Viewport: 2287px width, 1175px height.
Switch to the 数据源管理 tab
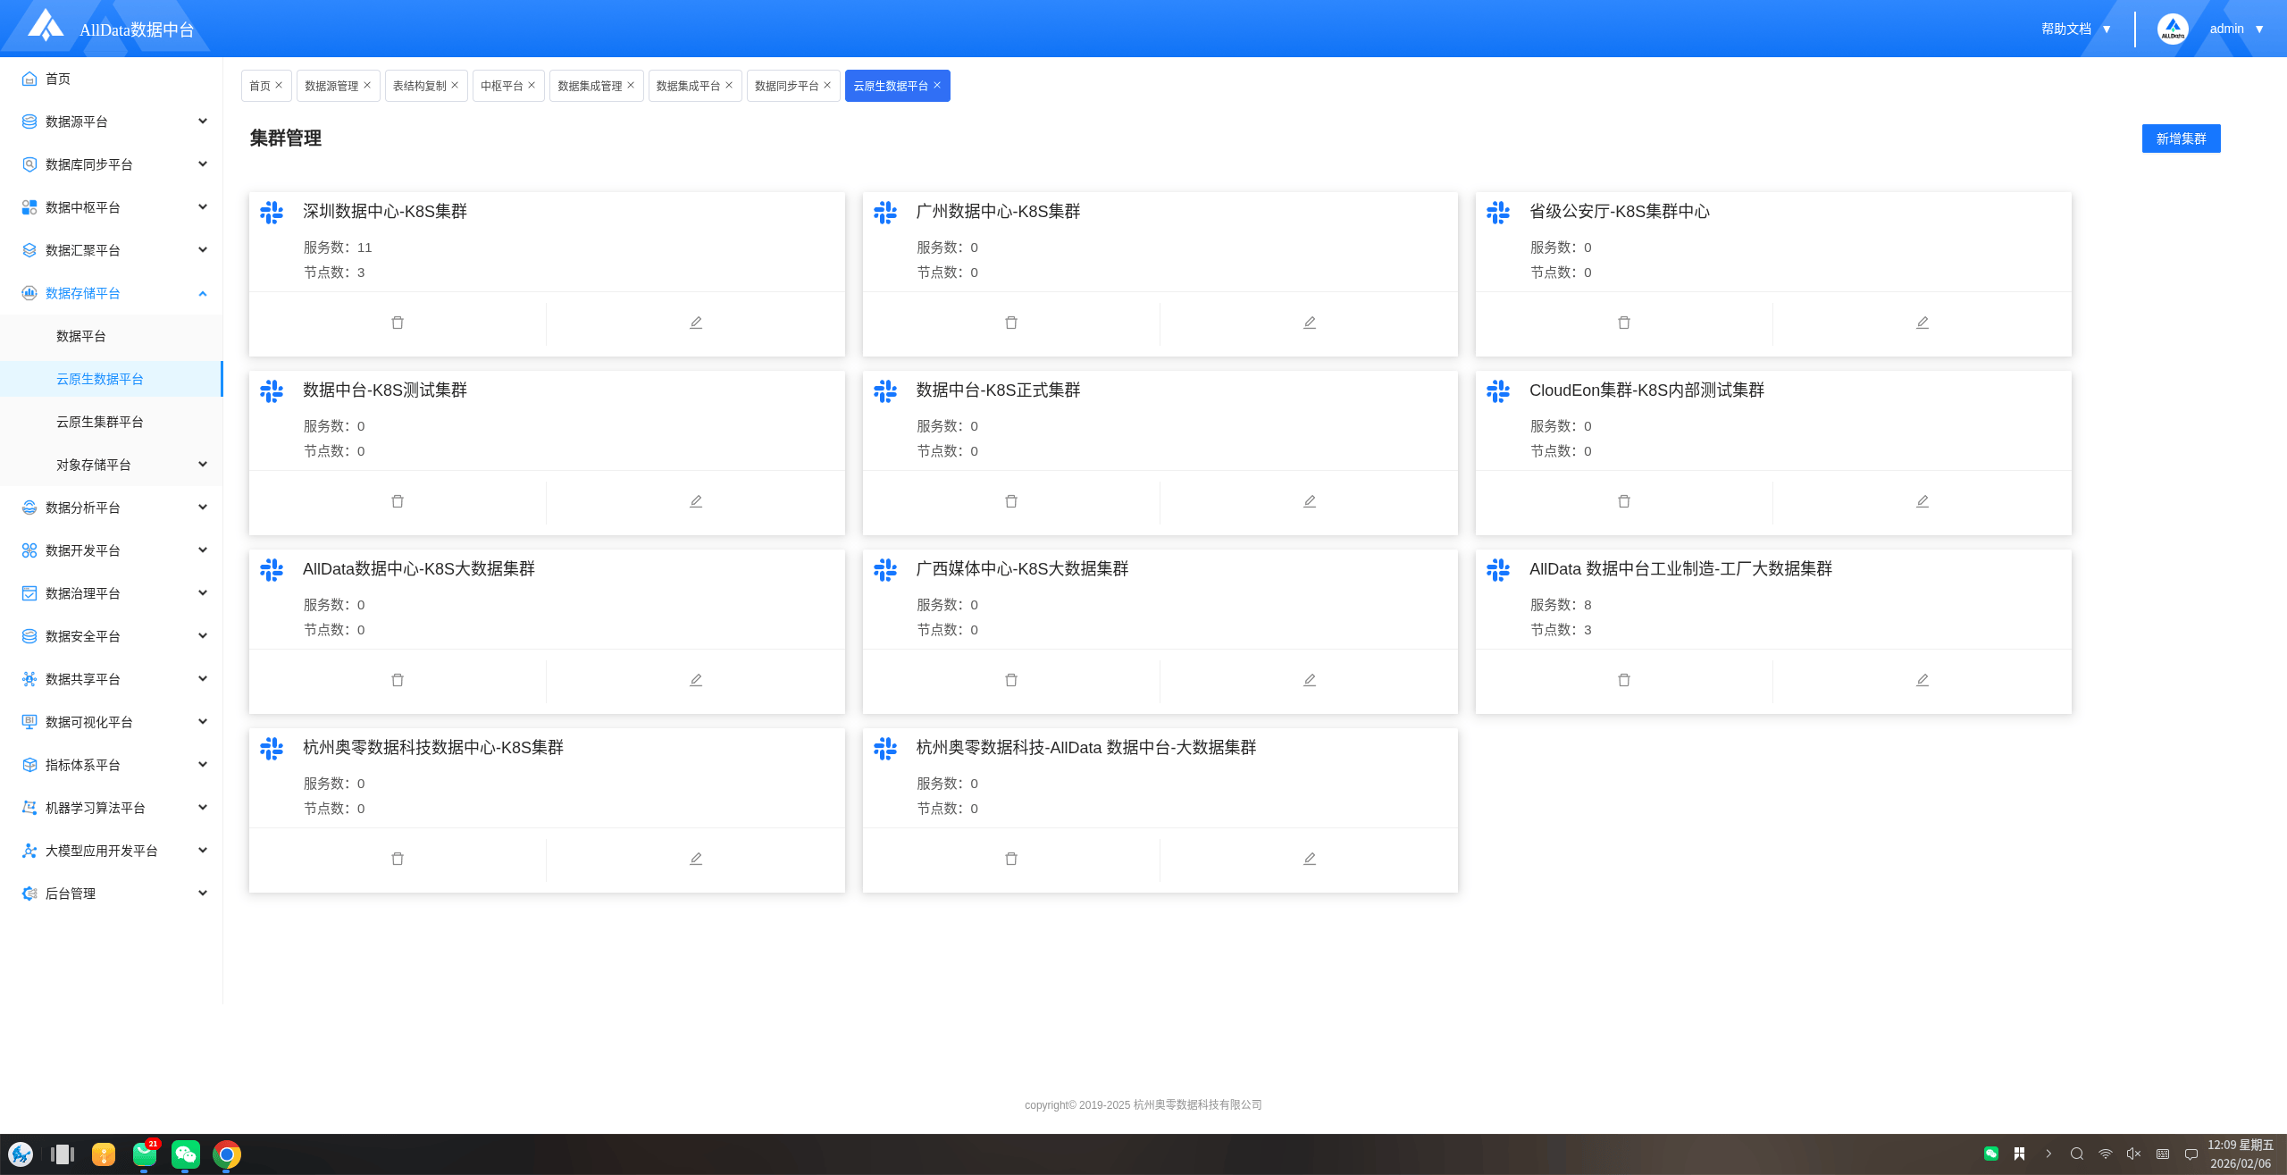coord(331,86)
